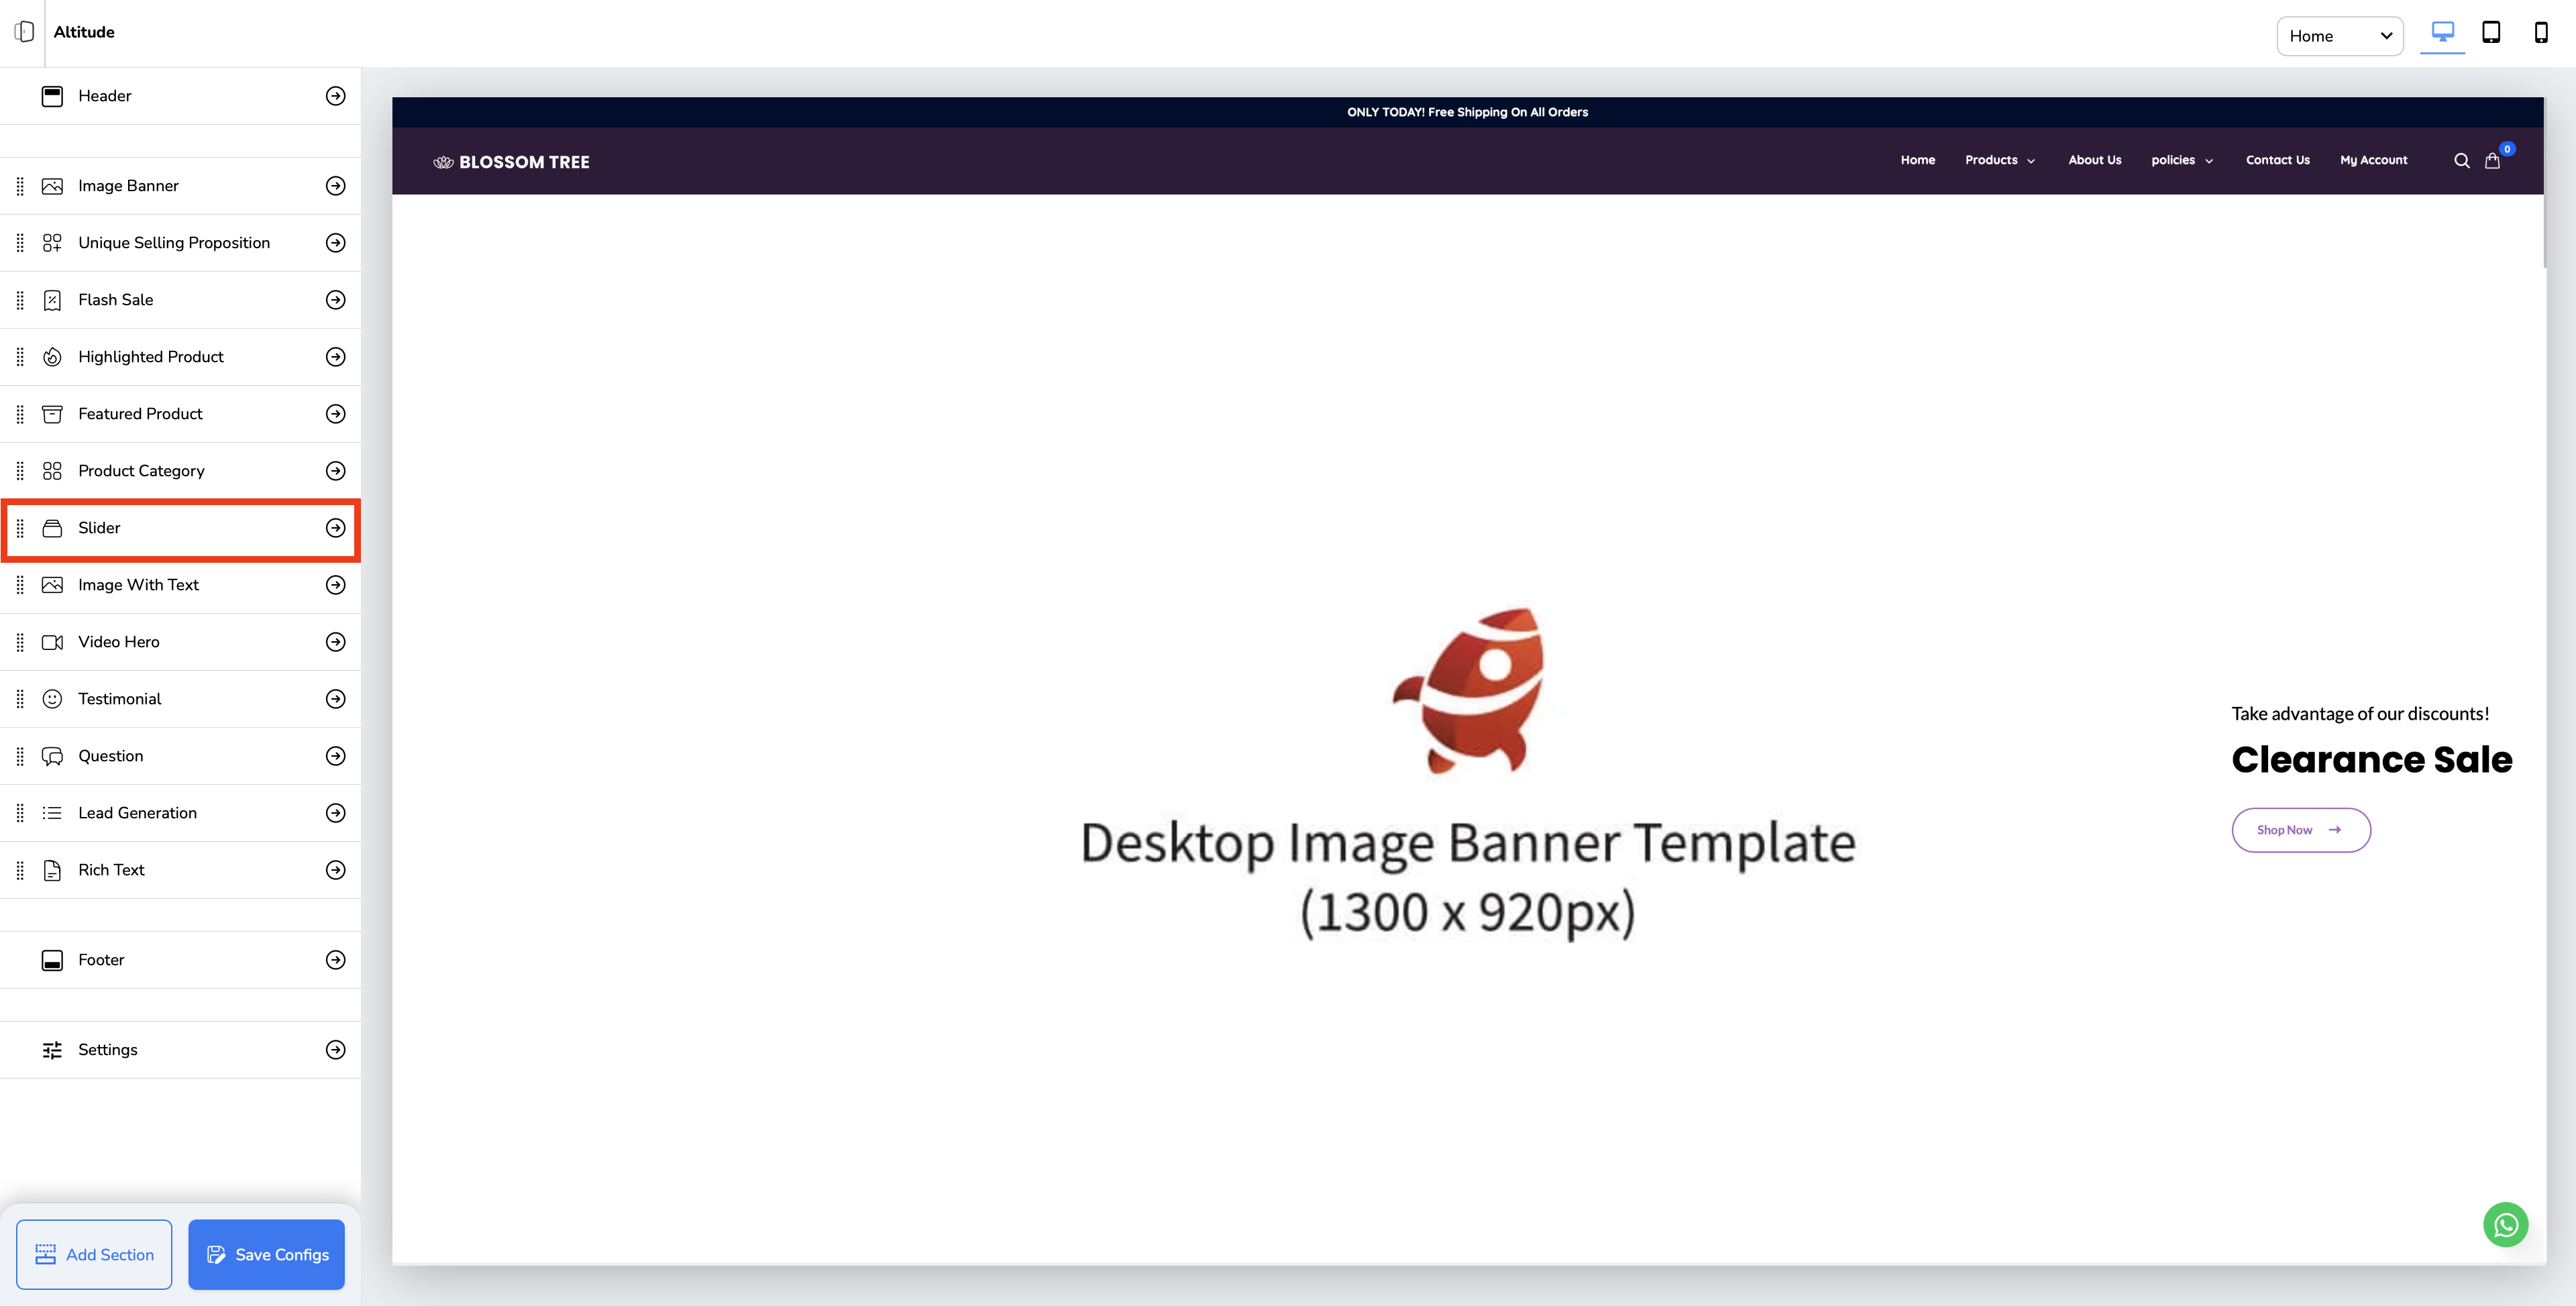Viewport: 2576px width, 1306px height.
Task: Select desktop preview mode icon
Action: (2442, 33)
